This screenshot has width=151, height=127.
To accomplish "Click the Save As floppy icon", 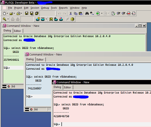I will coord(32,14).
